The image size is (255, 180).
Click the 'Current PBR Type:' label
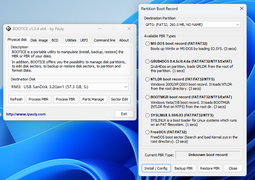click(159, 155)
